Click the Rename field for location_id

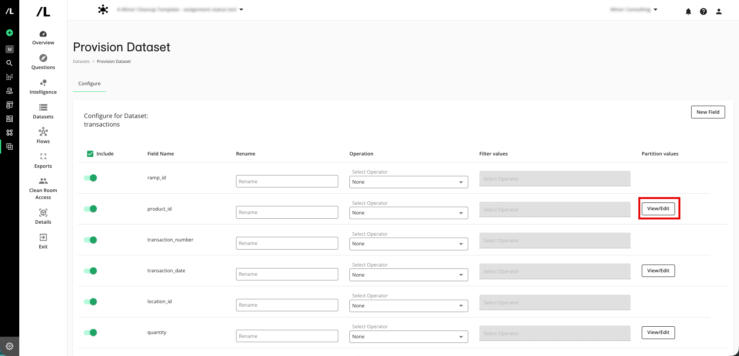coord(287,305)
